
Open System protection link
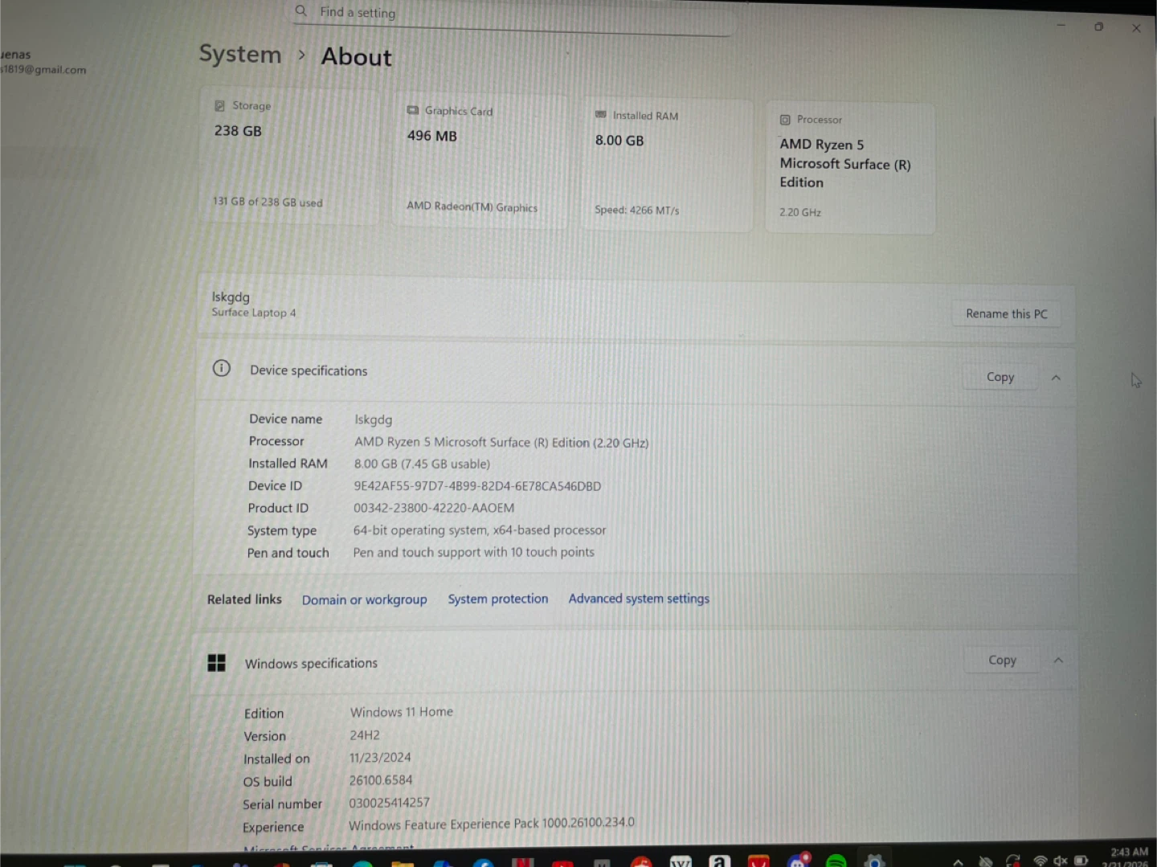[x=498, y=599]
